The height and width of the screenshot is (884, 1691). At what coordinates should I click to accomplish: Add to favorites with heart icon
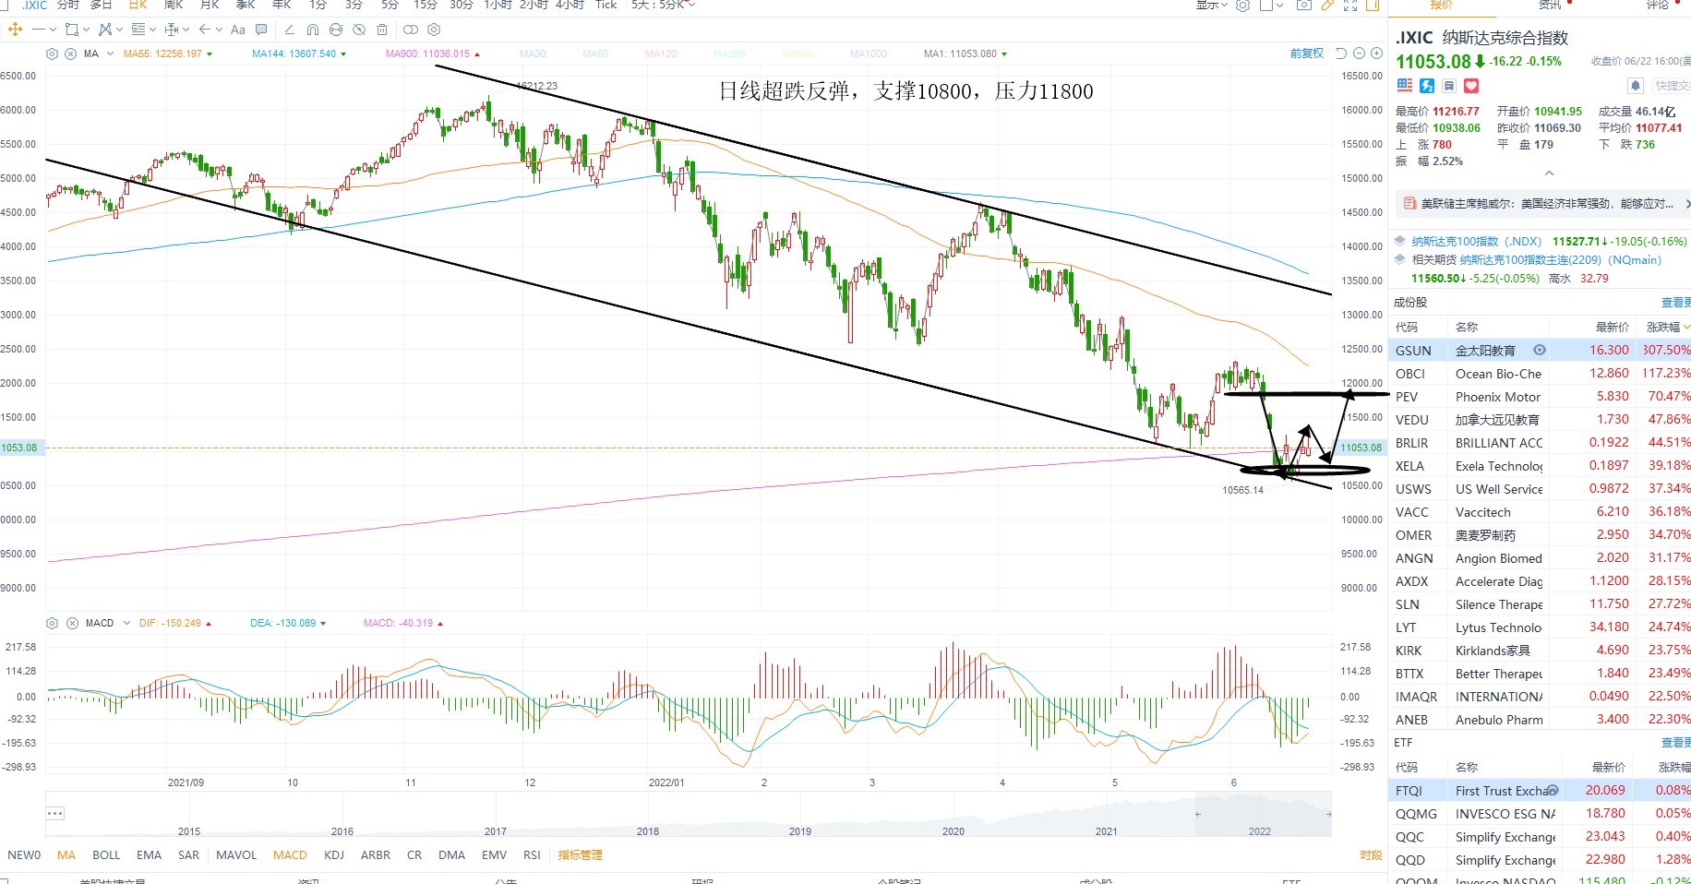[1471, 86]
